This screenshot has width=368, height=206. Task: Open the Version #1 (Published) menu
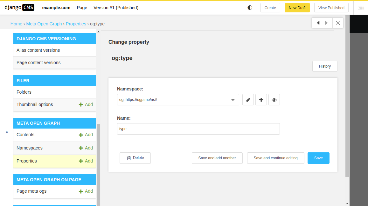[116, 8]
